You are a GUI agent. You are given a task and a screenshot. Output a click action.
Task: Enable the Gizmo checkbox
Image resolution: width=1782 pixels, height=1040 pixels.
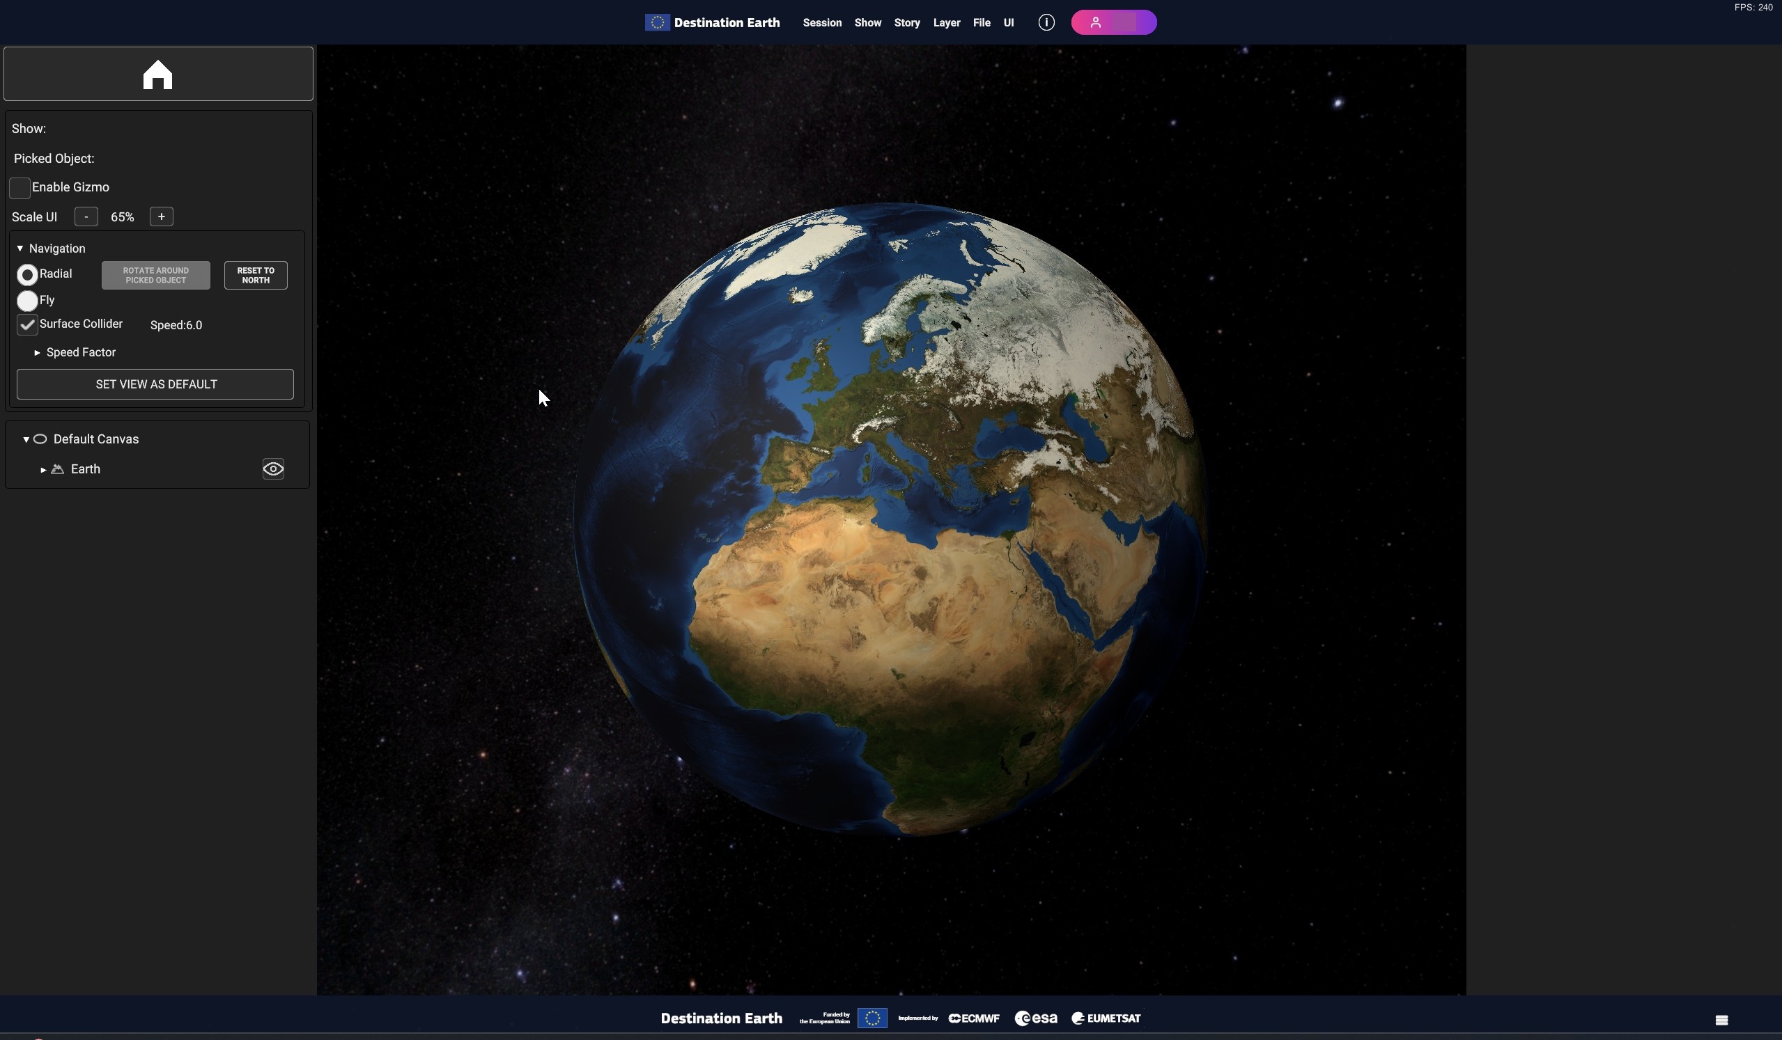tap(20, 188)
